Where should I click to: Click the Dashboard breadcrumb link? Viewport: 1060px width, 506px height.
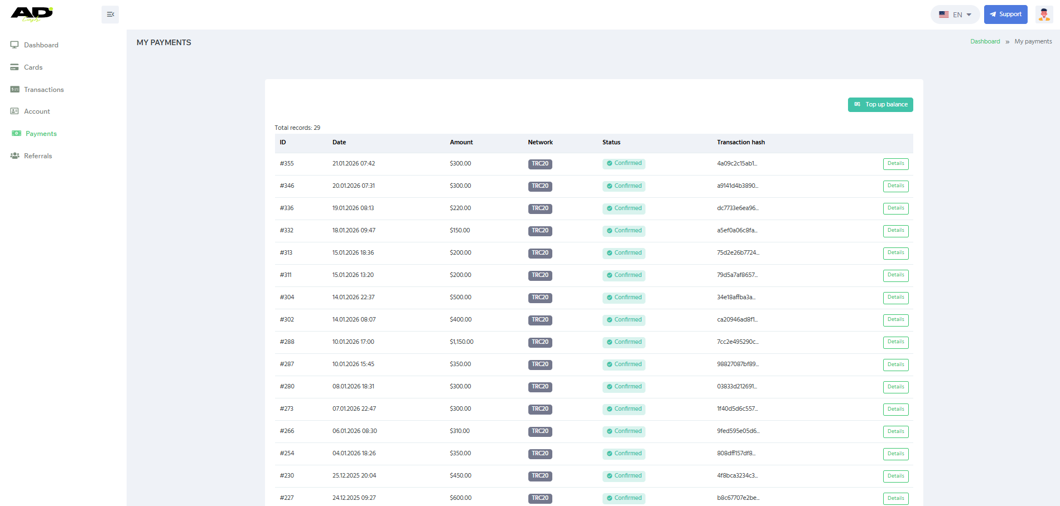985,42
